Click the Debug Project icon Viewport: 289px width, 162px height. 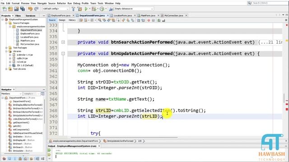(94, 9)
